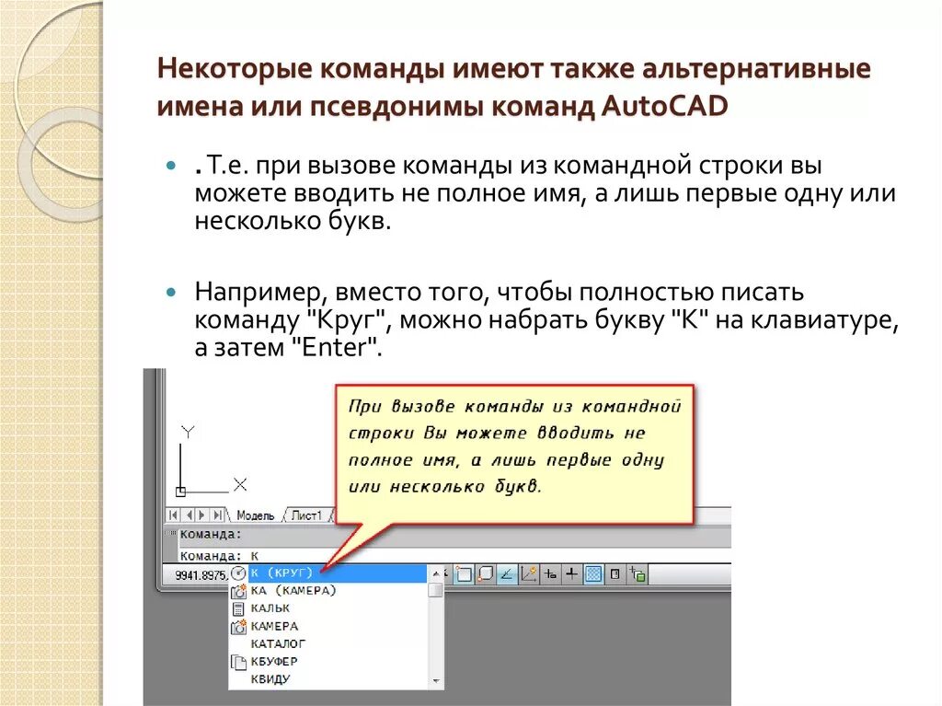Click the circle icon beside К (КРУГ)
The width and height of the screenshot is (942, 706).
(x=238, y=573)
